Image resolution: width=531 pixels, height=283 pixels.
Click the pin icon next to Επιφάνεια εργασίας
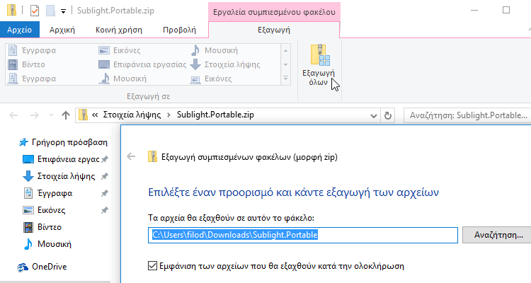point(105,159)
